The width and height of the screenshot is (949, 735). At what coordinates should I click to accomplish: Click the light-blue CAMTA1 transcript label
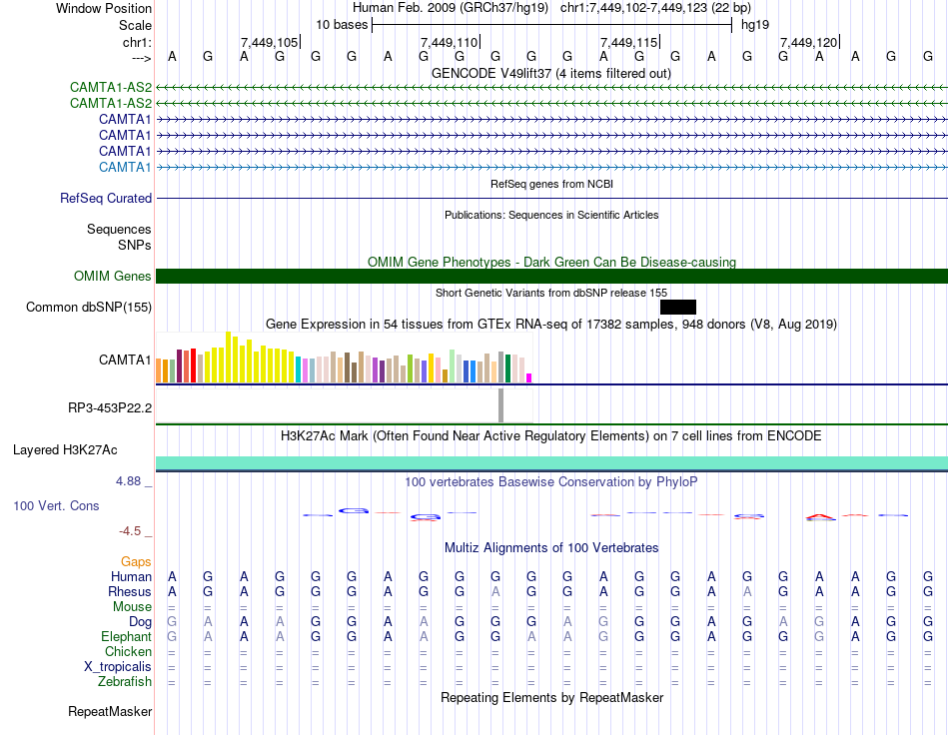(x=125, y=167)
